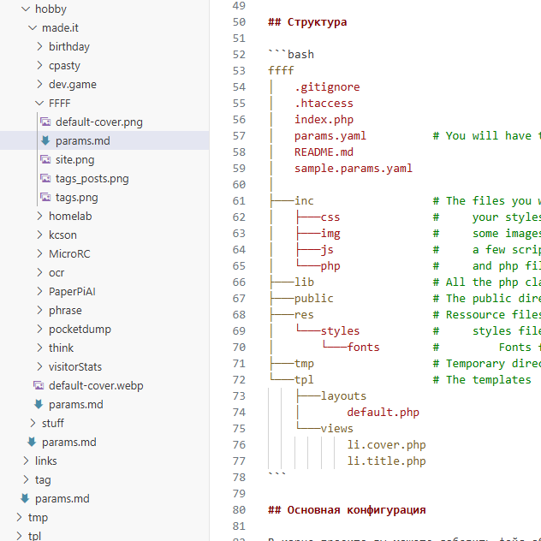Click 'default.php' on line 74

tap(383, 413)
